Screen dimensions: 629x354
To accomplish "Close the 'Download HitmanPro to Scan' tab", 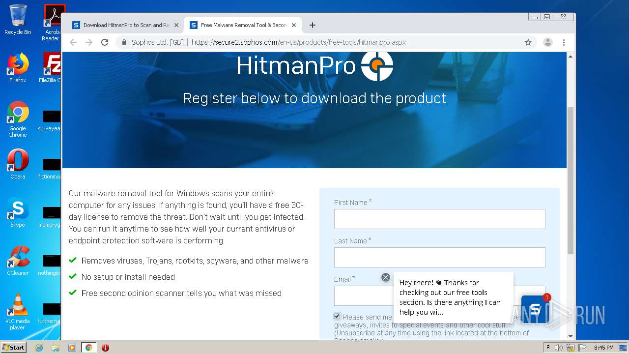I will [x=176, y=25].
